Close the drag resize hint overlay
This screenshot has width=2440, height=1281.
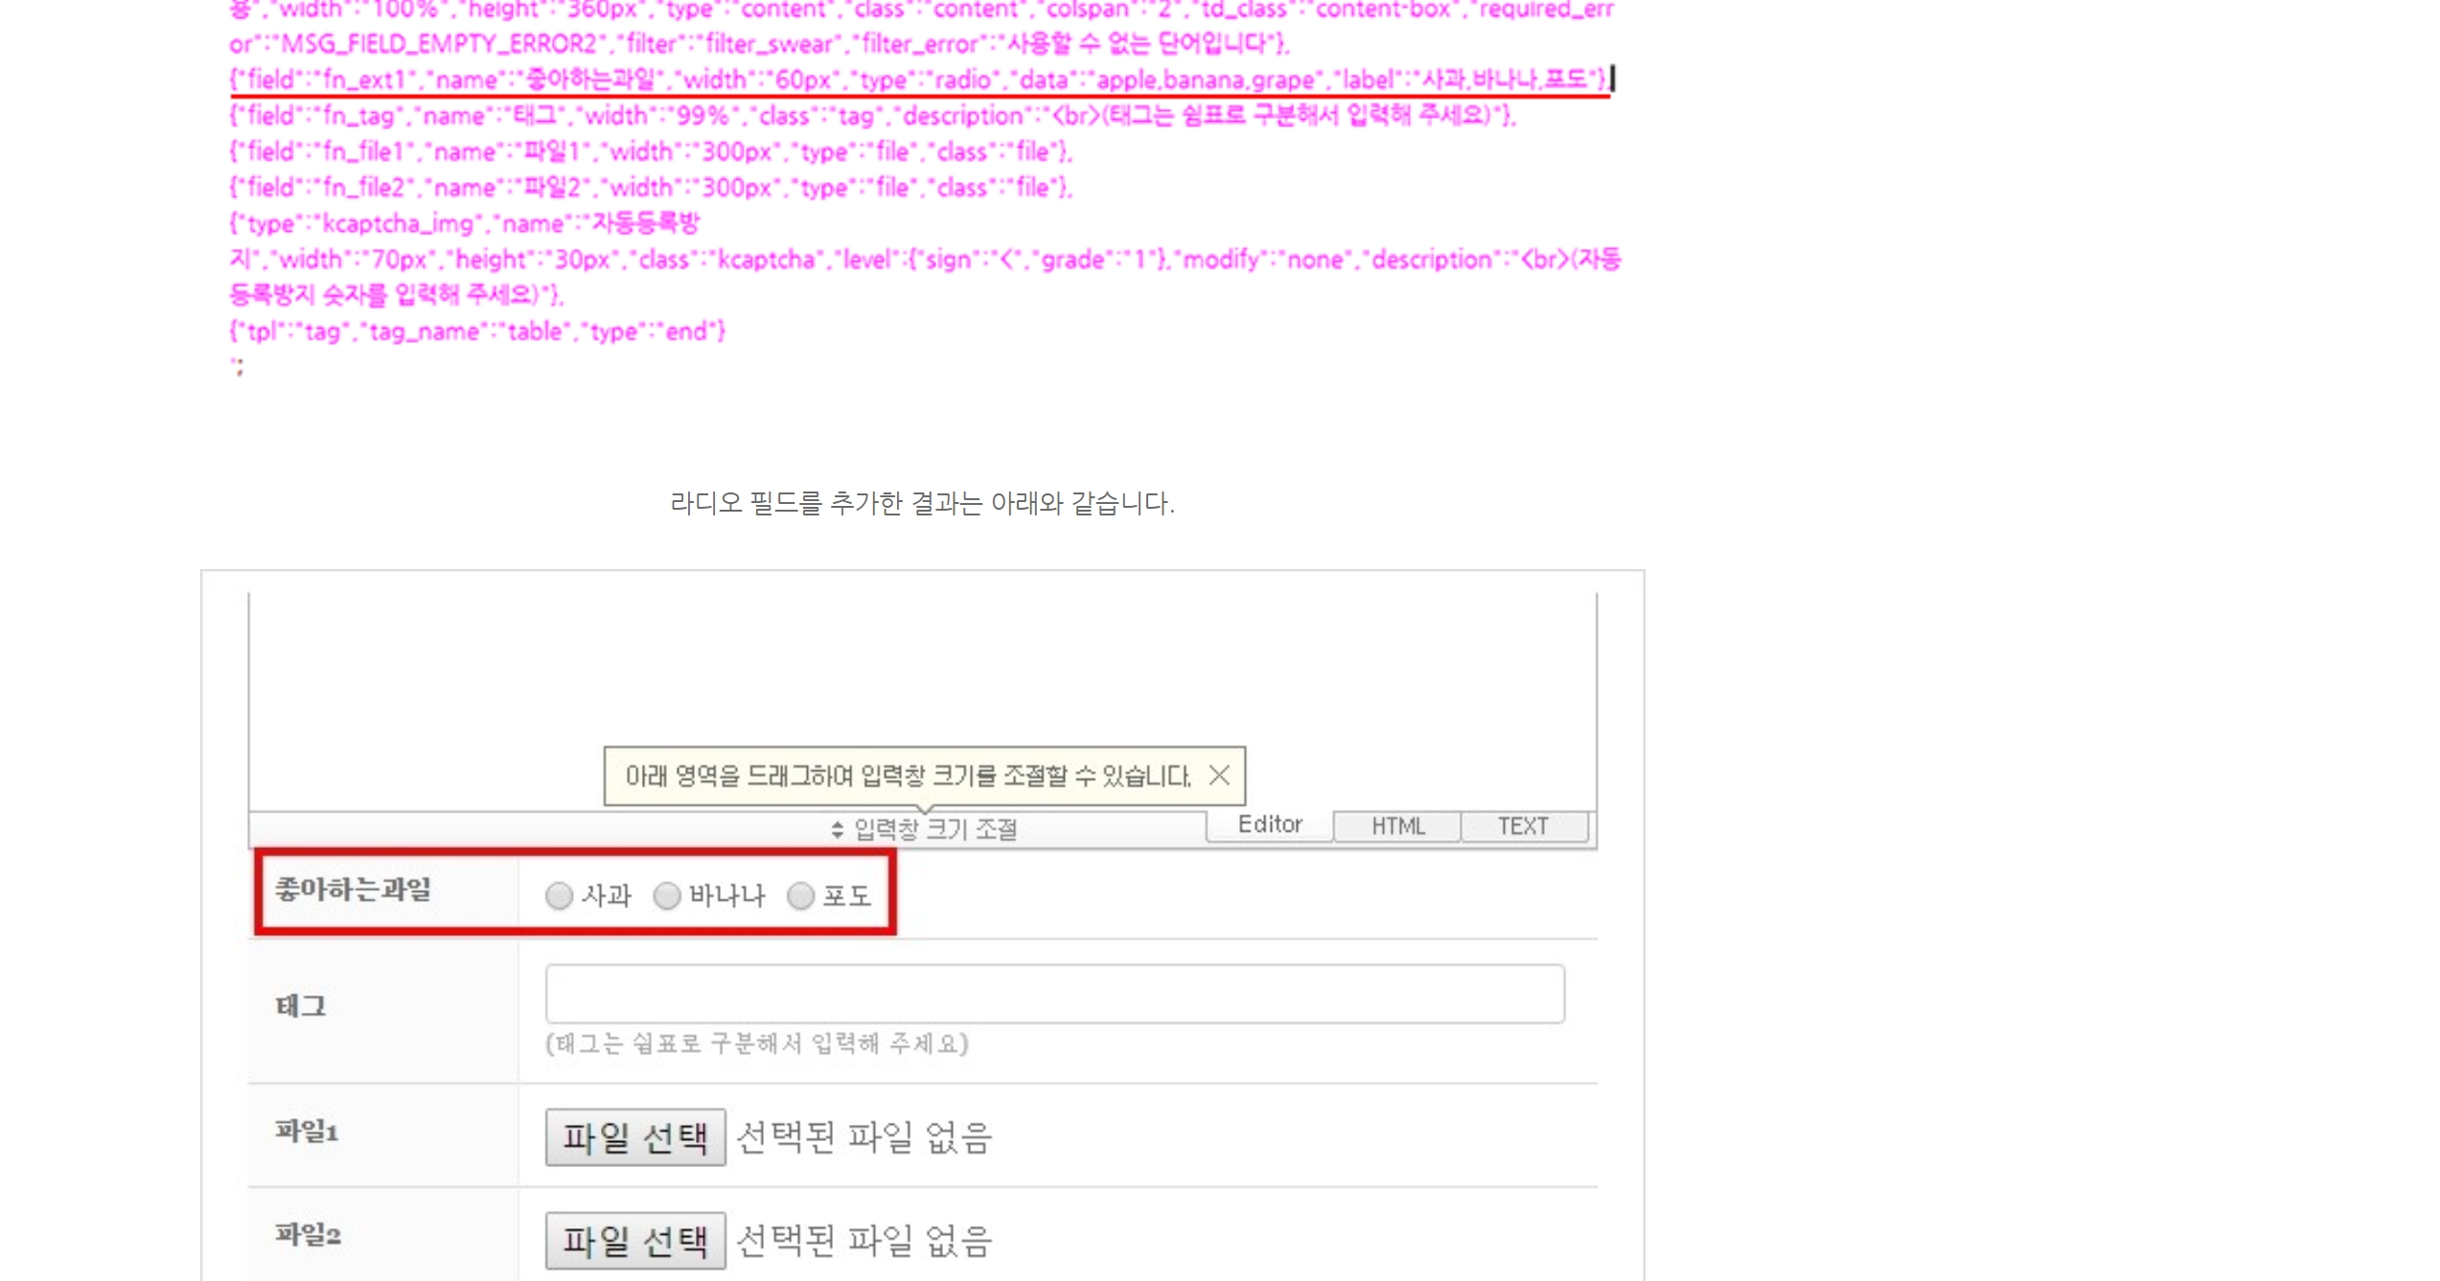pyautogui.click(x=1222, y=774)
